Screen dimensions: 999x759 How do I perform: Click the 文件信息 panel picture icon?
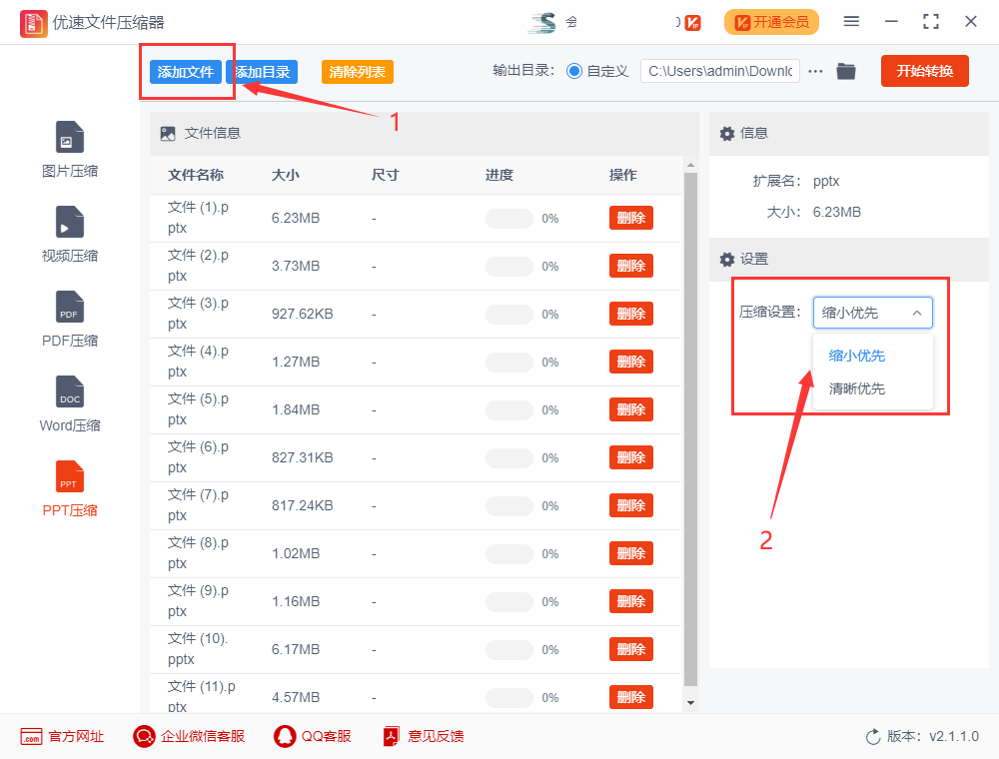pyautogui.click(x=168, y=134)
